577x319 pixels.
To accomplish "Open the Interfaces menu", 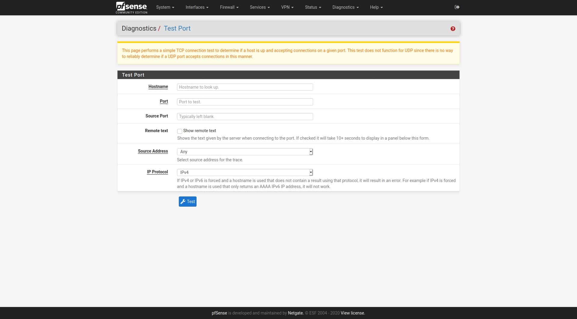I will [x=197, y=7].
